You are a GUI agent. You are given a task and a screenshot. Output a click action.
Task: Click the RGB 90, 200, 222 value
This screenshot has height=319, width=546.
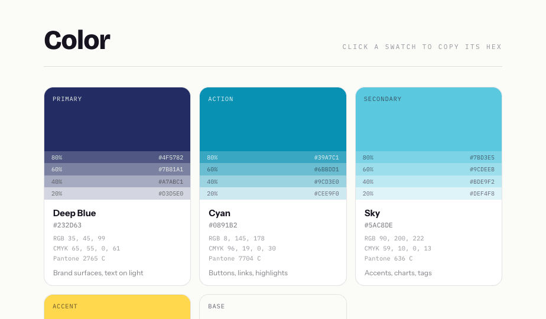pyautogui.click(x=394, y=238)
